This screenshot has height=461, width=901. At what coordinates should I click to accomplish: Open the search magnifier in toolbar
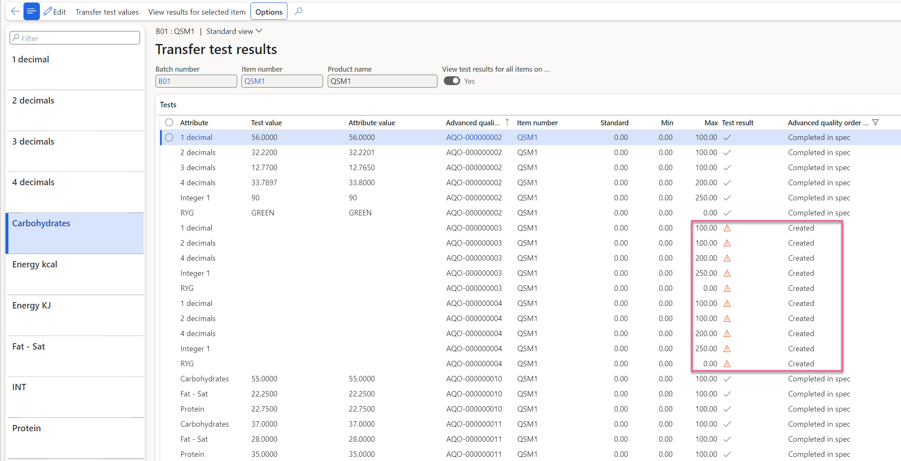point(298,11)
